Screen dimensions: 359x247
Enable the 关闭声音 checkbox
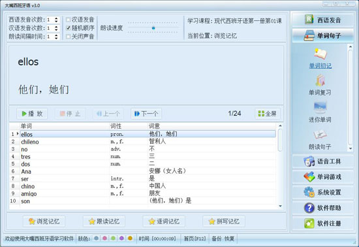69,37
